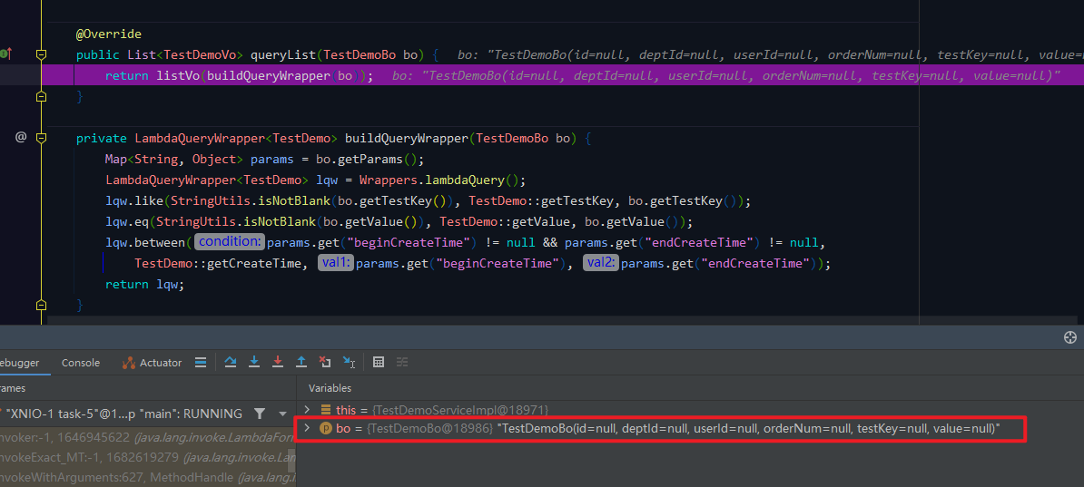The image size is (1084, 487).
Task: Click the red Force Step Into icon
Action: coord(278,362)
